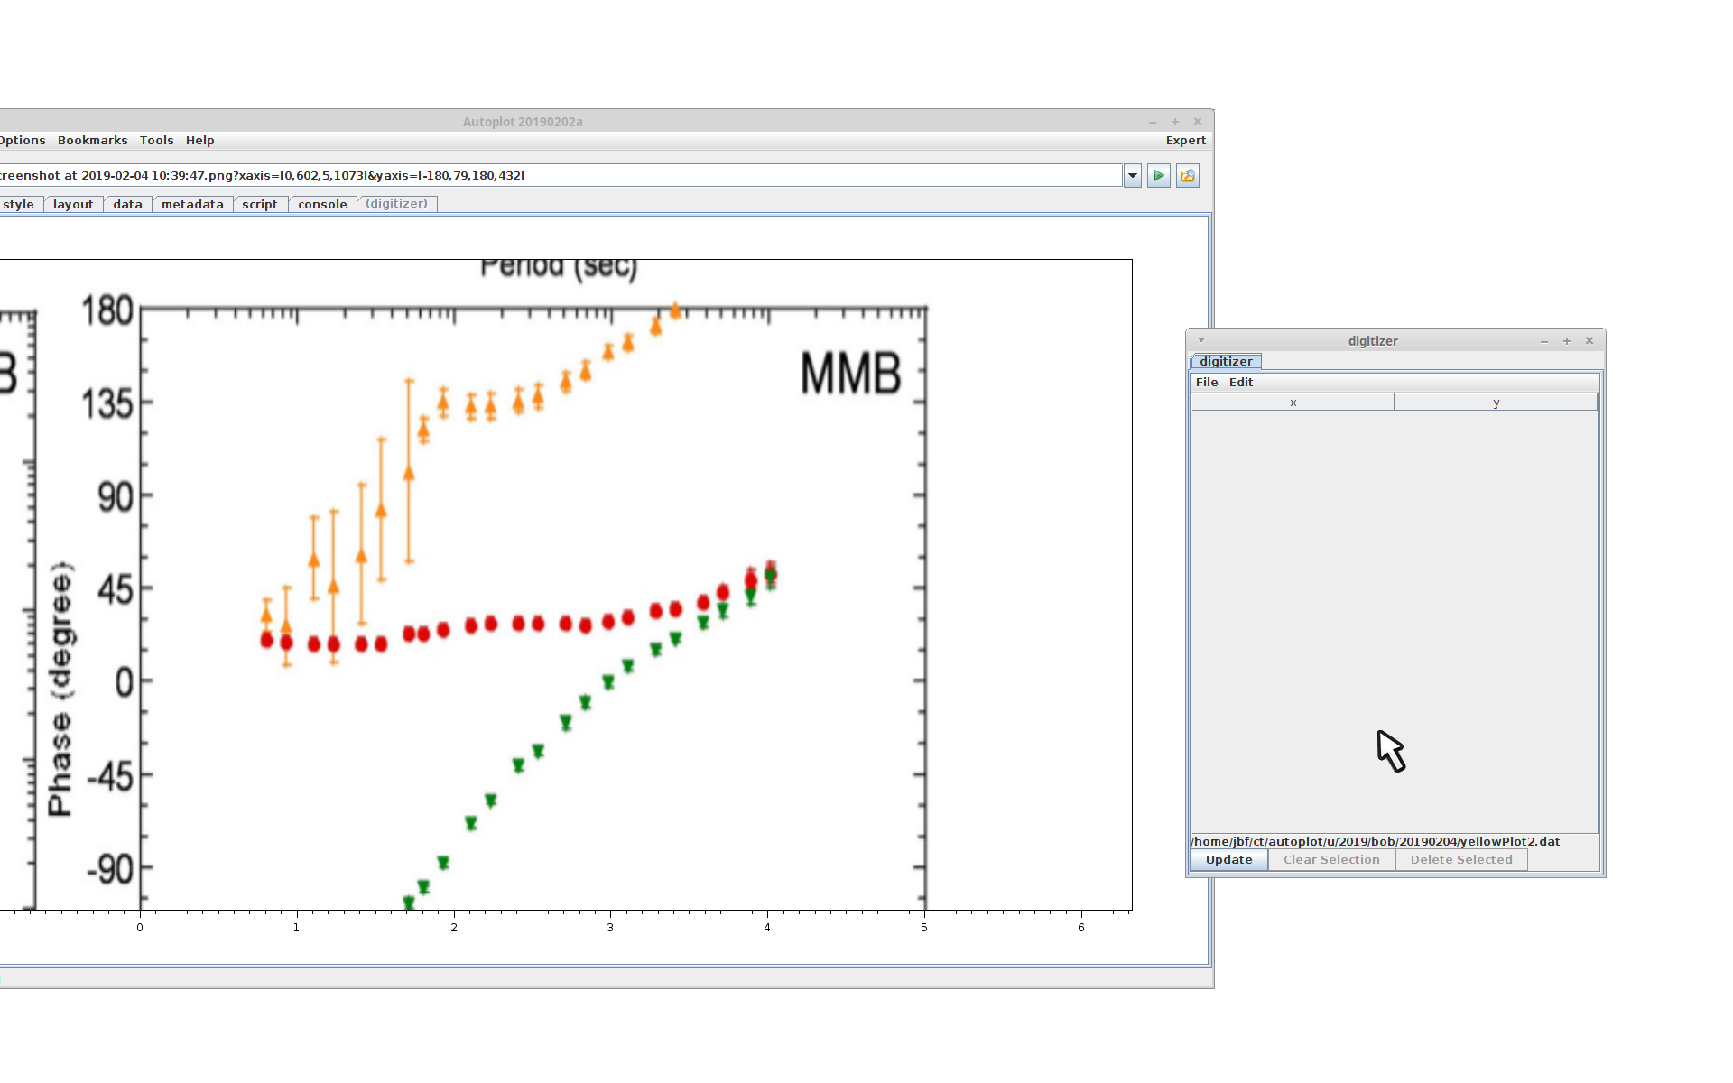Screen dimensions: 1733x1083
Task: Switch to the style tab
Action: pyautogui.click(x=18, y=205)
